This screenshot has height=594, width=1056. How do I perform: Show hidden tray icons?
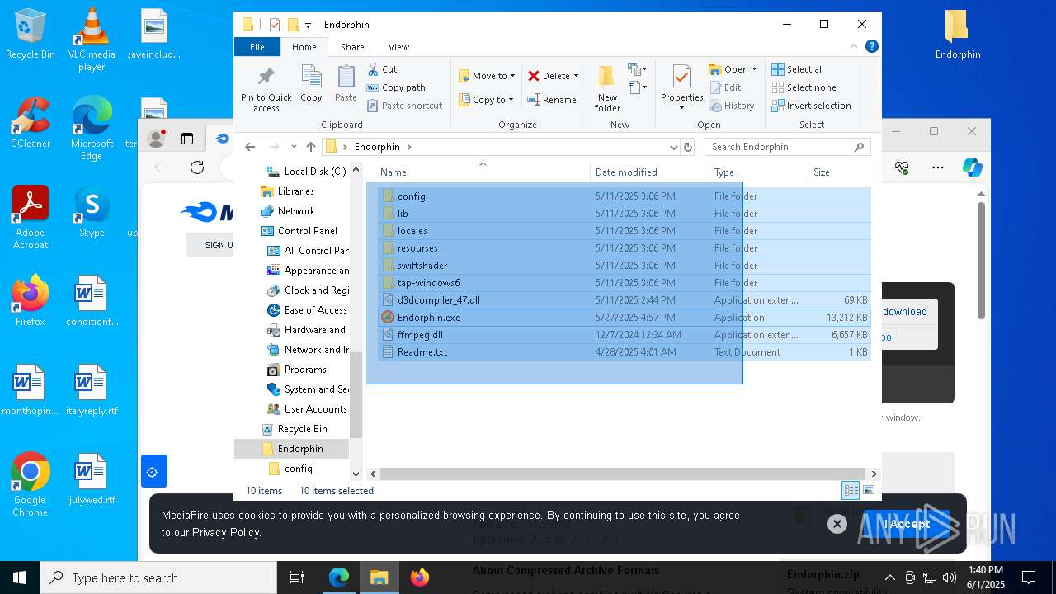point(889,577)
